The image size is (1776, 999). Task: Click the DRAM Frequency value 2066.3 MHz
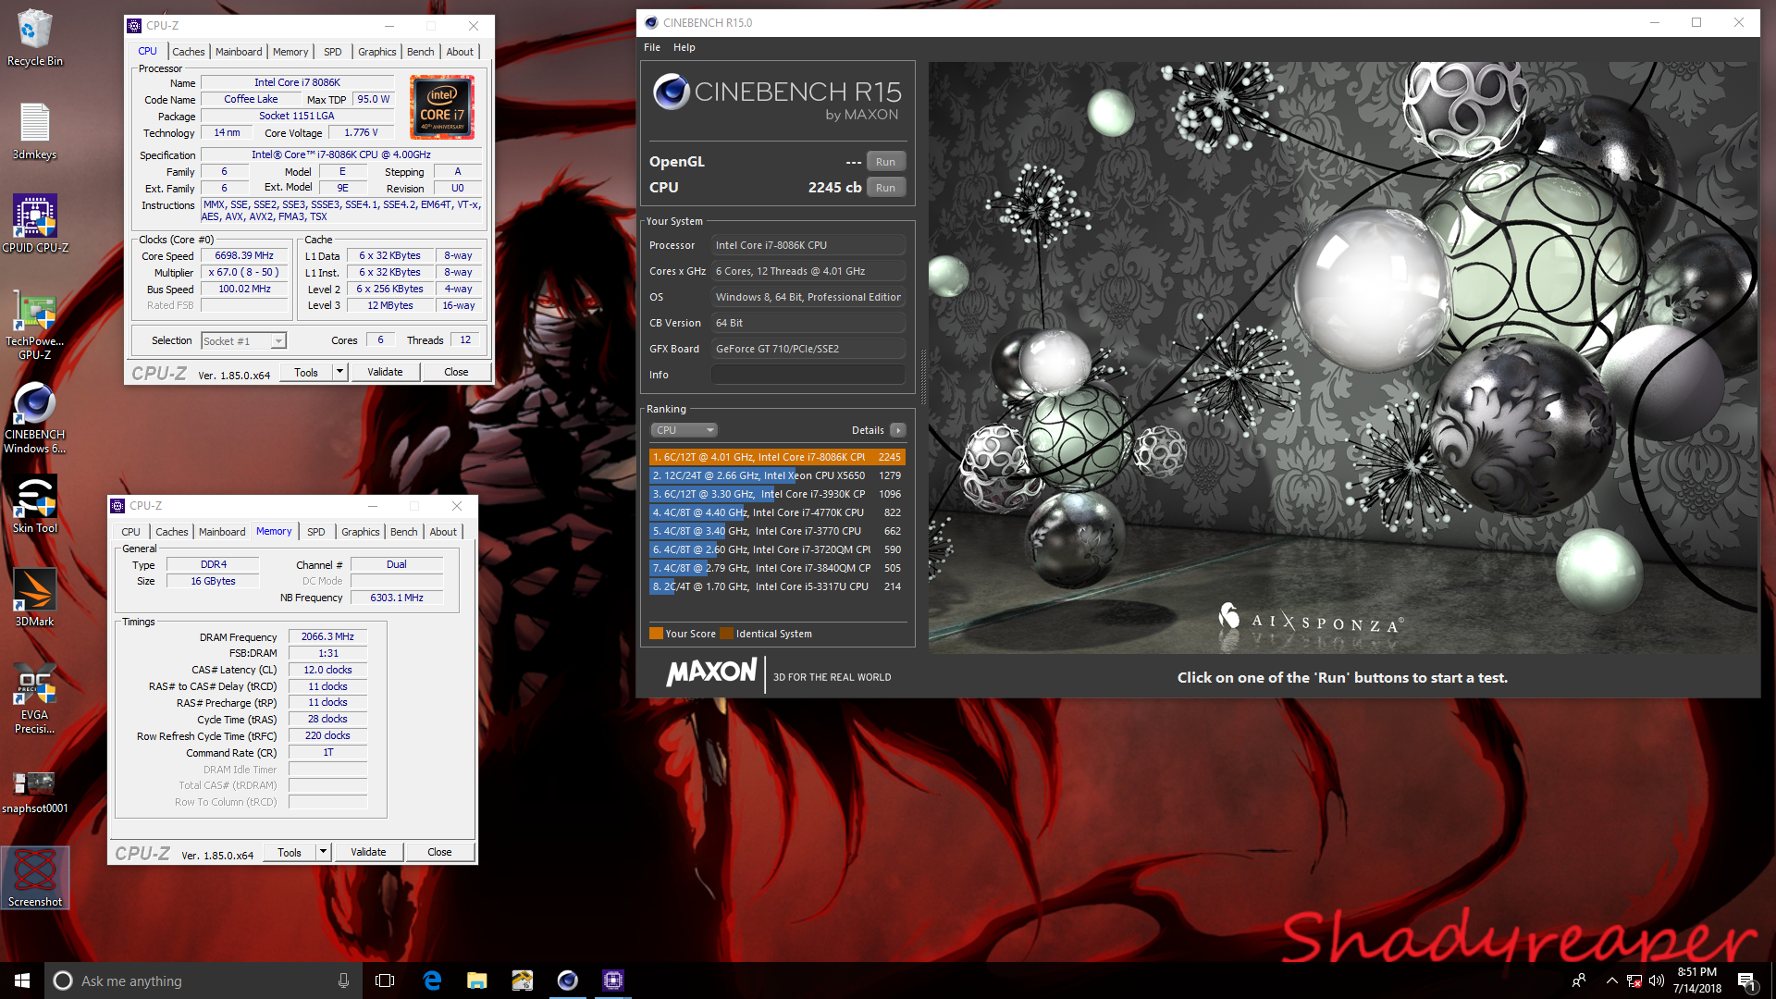pyautogui.click(x=327, y=636)
